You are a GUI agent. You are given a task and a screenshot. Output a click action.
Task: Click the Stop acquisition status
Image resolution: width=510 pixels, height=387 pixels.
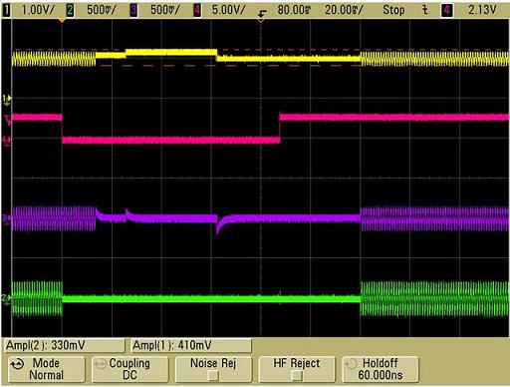(x=393, y=10)
